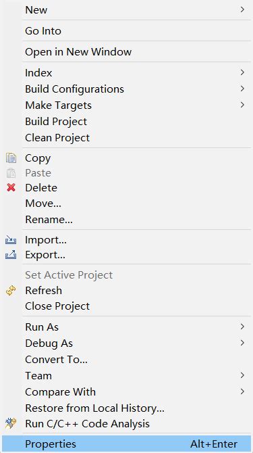Expand the Run As submenu arrow

tap(242, 327)
